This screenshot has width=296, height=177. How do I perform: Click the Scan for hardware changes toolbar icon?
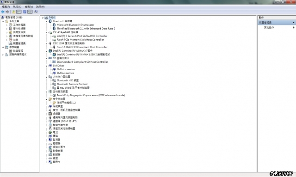(x=36, y=12)
